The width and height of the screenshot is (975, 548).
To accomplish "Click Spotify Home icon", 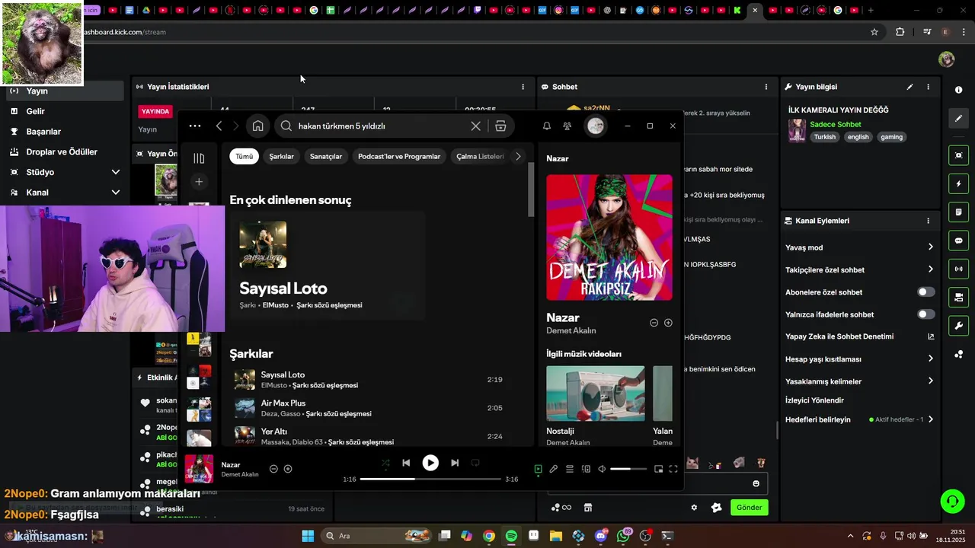I will (x=257, y=126).
